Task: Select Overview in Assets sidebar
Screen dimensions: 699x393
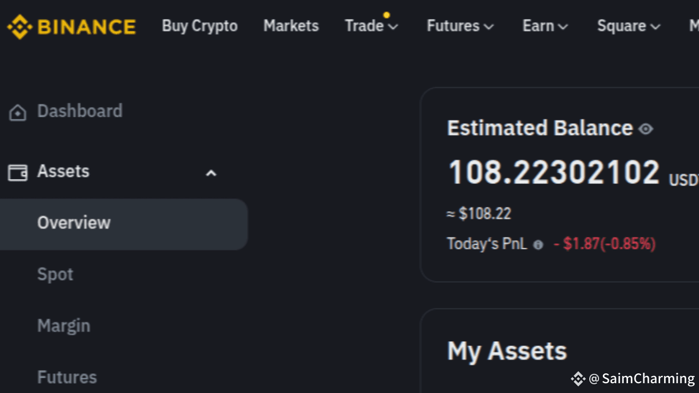Action: point(74,223)
